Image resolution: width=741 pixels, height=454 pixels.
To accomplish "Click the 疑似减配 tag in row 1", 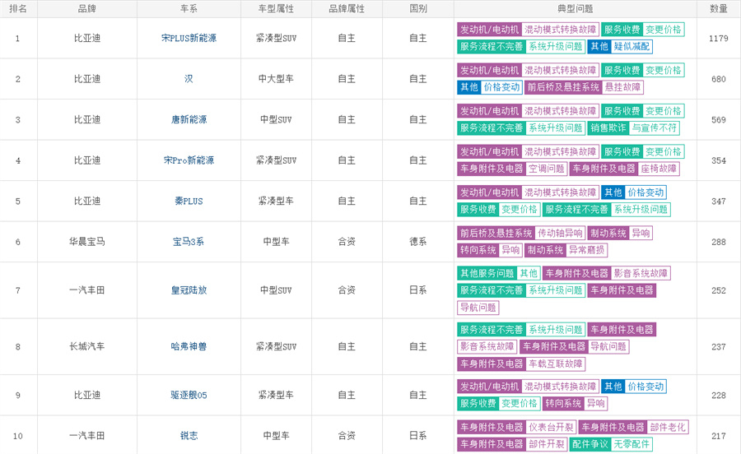I will click(x=631, y=46).
